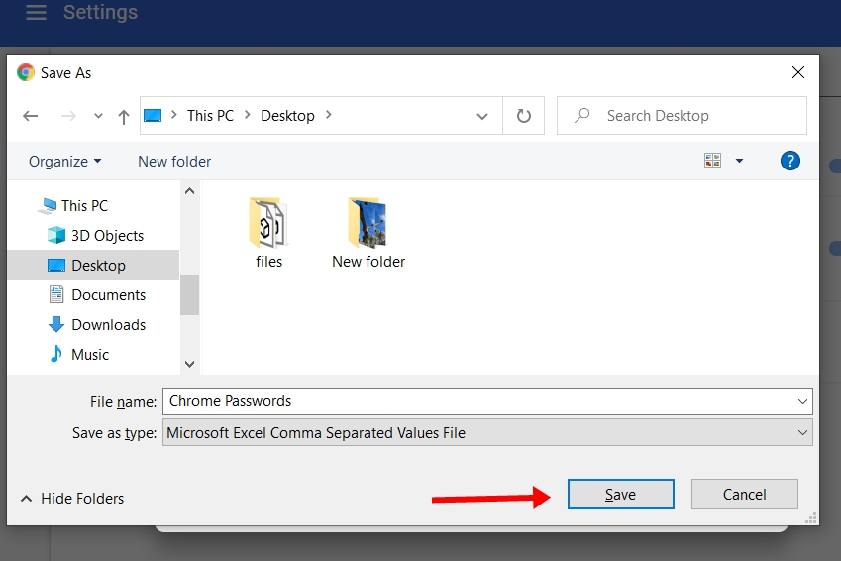The image size is (841, 561).
Task: Click the Cancel button
Action: pos(744,495)
